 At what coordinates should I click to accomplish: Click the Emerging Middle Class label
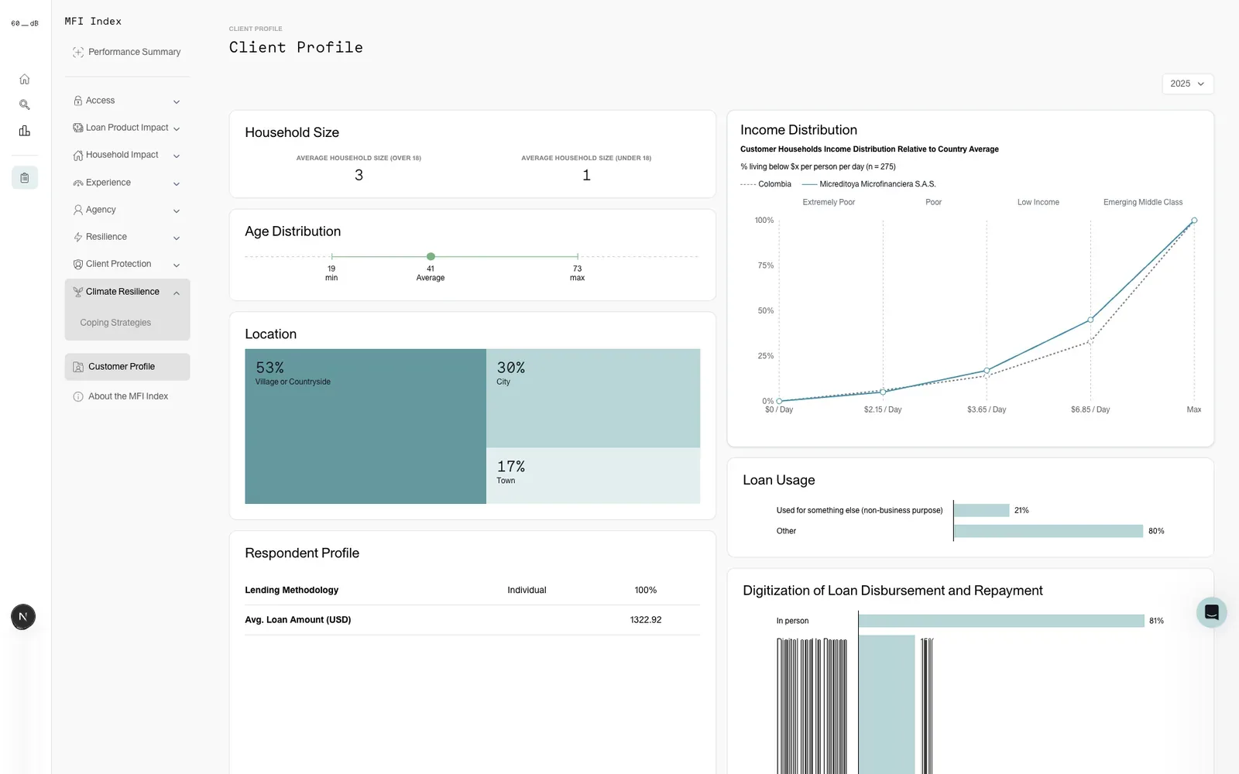[1143, 202]
